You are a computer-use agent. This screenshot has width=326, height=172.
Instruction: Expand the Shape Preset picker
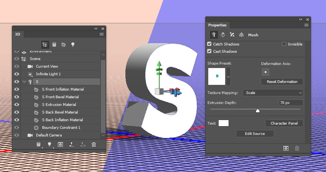[x=229, y=76]
